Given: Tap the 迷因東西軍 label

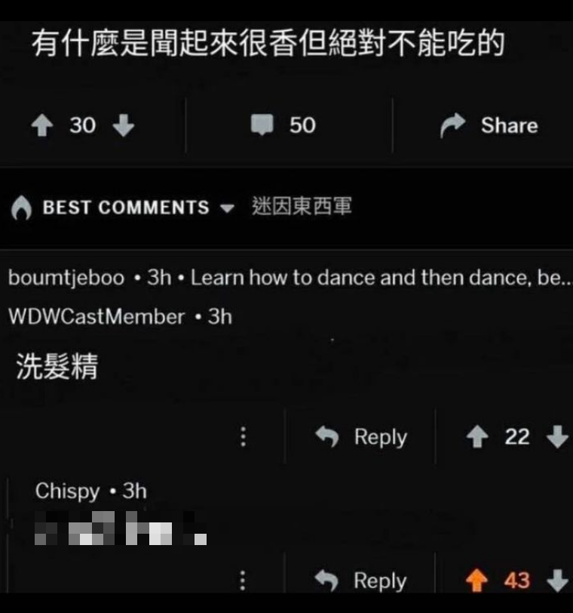Looking at the screenshot, I should [302, 206].
